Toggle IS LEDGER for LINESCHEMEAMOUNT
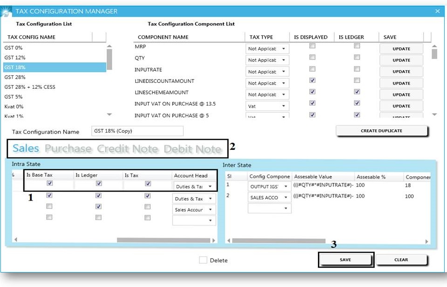 (357, 91)
